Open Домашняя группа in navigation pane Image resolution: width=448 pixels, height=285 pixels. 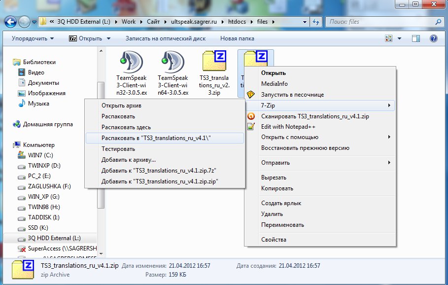pos(48,124)
